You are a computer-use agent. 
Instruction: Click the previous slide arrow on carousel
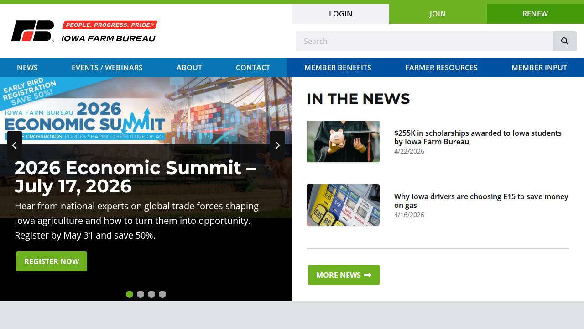click(x=14, y=145)
